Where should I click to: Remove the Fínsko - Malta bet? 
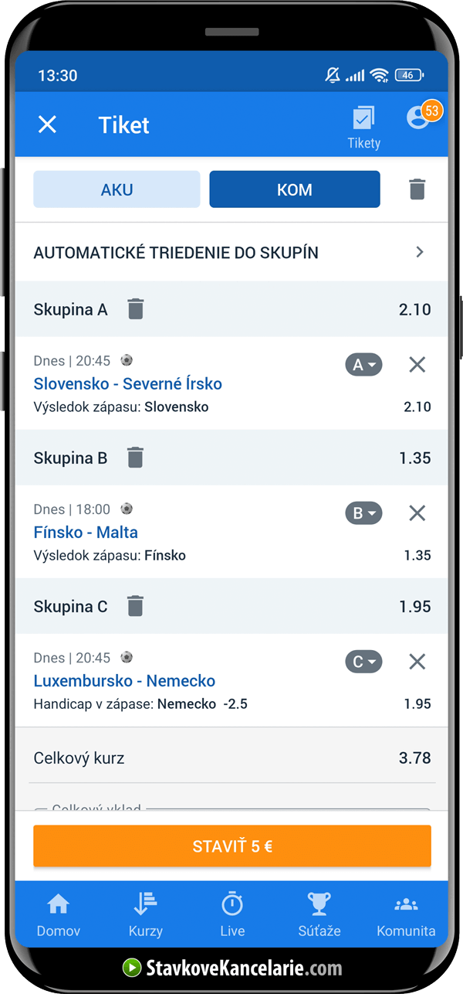coord(417,512)
